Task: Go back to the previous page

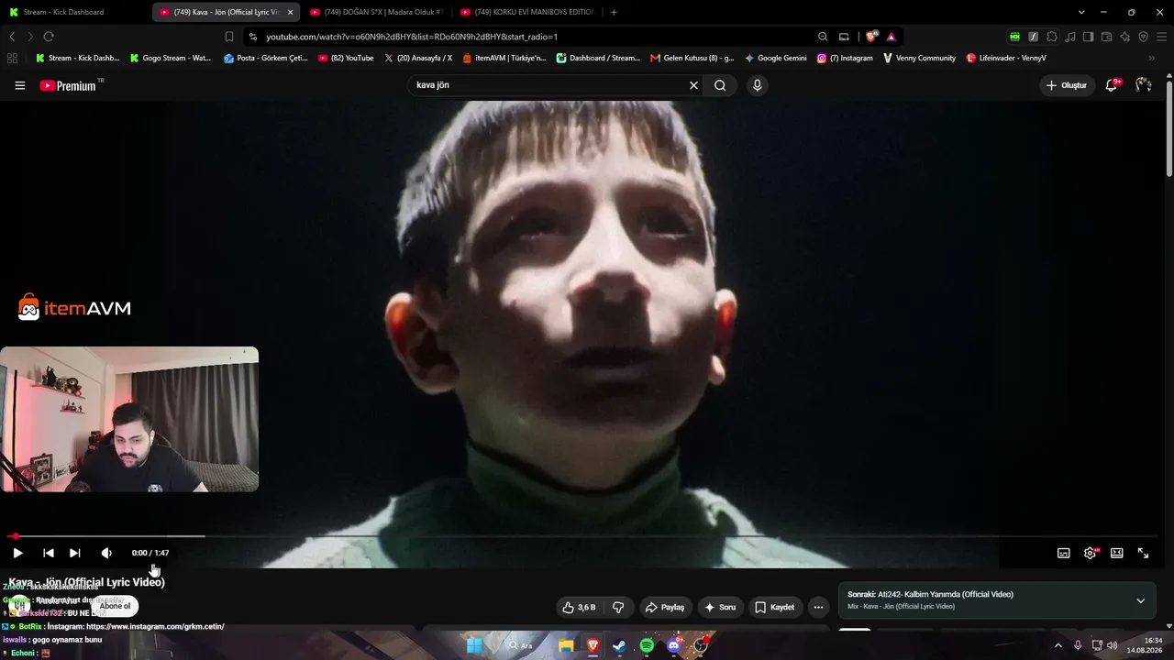Action: 12,37
